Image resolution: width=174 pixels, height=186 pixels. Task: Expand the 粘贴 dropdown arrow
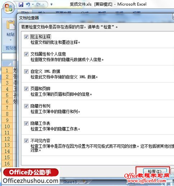10,40
